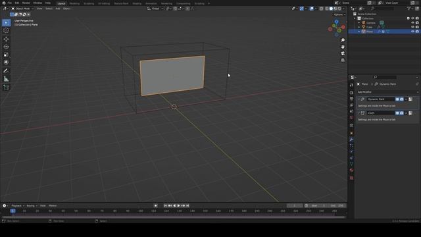Pick the Scale tool
This screenshot has height=237, width=421.
click(6, 55)
